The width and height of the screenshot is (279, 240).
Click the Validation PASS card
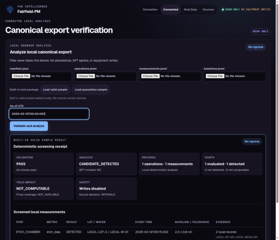(x=44, y=164)
